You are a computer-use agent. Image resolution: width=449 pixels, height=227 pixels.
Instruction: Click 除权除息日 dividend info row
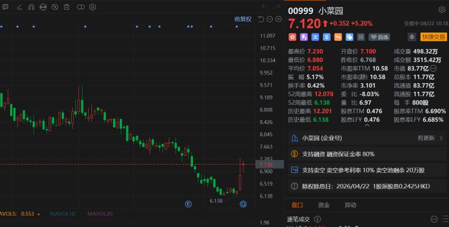click(x=367, y=186)
